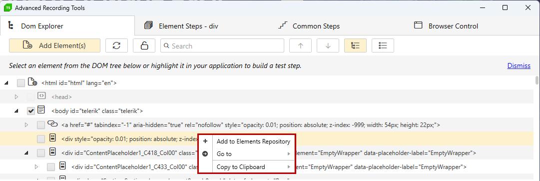This screenshot has width=540, height=181.
Task: Check the anchor a href element checkbox
Action: pos(41,125)
